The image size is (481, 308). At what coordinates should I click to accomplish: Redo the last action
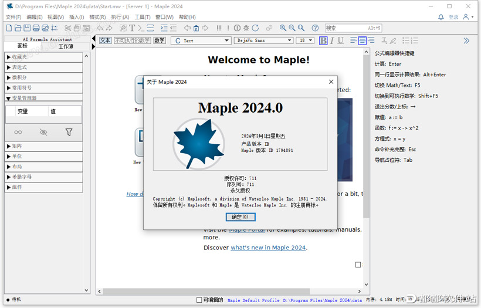click(x=109, y=28)
